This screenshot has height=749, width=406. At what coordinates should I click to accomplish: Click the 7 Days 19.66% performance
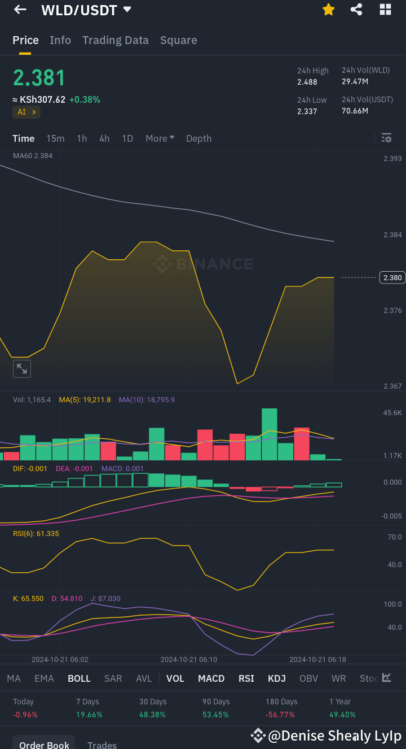point(89,708)
